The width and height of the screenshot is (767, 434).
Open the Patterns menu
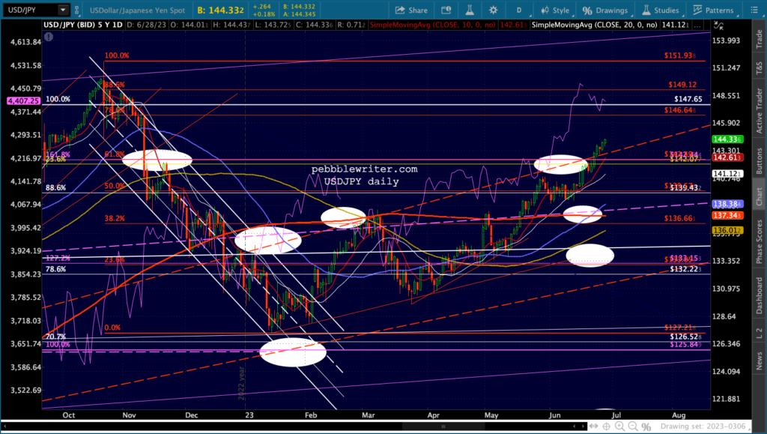[713, 10]
